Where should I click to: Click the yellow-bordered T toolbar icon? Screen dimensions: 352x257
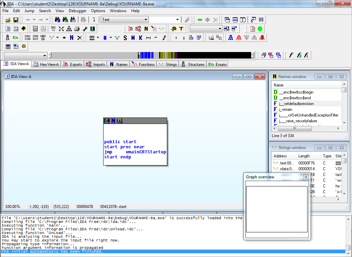coord(181,29)
